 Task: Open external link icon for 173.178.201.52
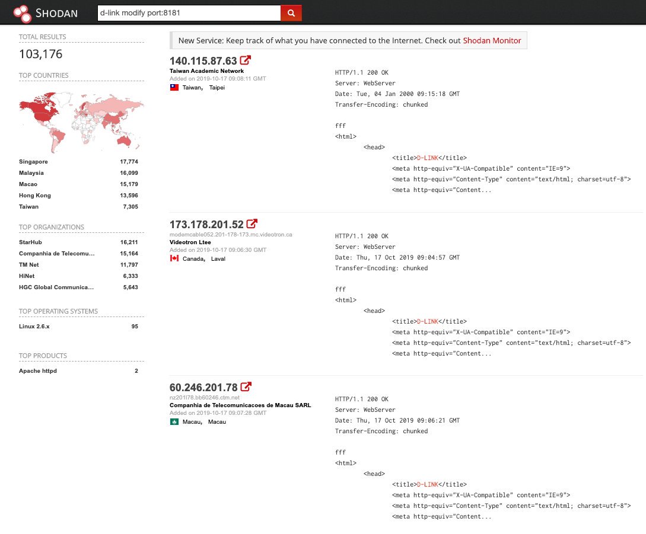(252, 224)
